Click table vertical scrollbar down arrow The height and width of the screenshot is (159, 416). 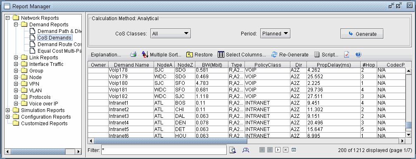coord(409,134)
